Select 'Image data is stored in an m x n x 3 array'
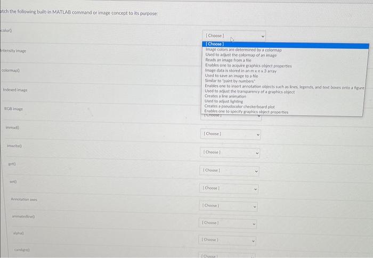The width and height of the screenshot is (373, 258). tap(241, 71)
